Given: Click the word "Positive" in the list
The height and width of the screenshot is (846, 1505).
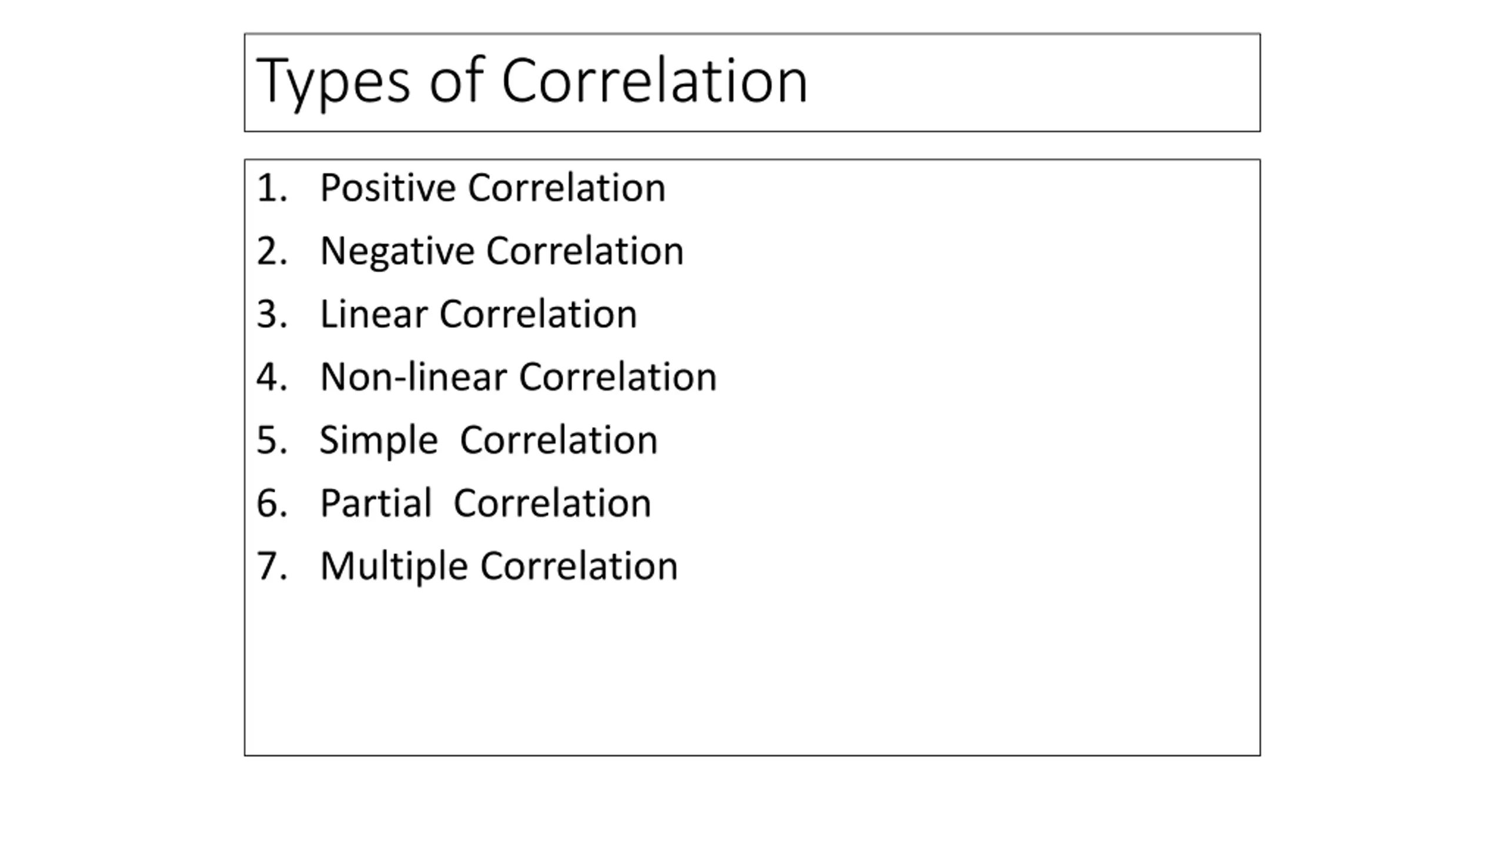Looking at the screenshot, I should coord(388,188).
